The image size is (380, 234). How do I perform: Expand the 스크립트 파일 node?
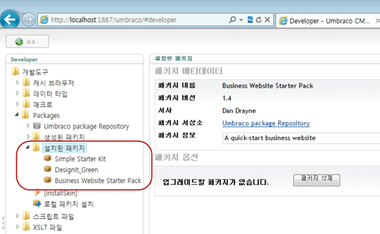point(17,216)
